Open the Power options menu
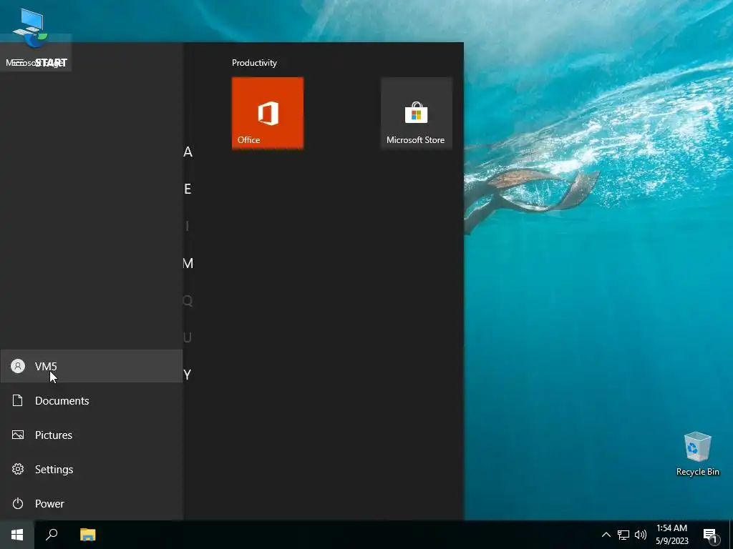This screenshot has height=549, width=733. point(91,504)
